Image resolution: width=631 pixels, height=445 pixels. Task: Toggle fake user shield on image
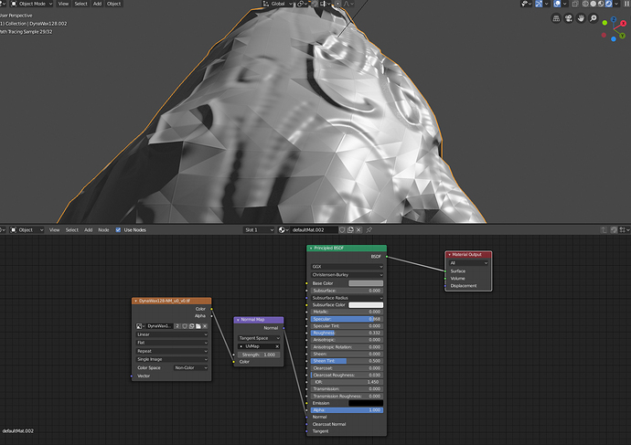click(185, 326)
